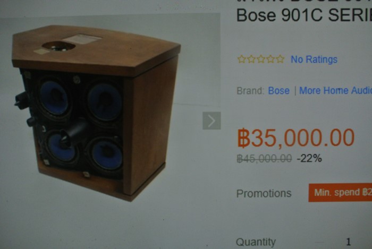Click the second rating star
The image size is (372, 249).
251,59
